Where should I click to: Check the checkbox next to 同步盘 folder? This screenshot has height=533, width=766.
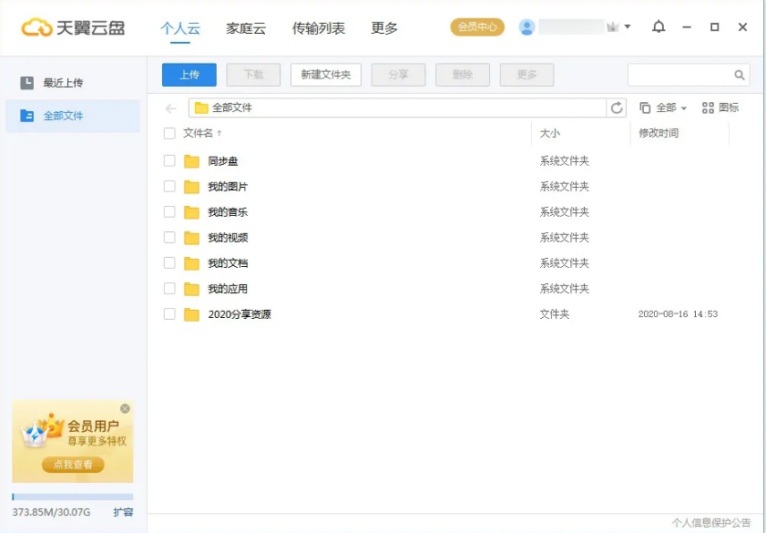point(168,159)
